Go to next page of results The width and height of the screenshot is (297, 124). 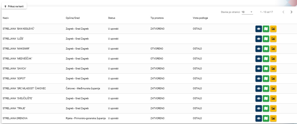(291, 12)
